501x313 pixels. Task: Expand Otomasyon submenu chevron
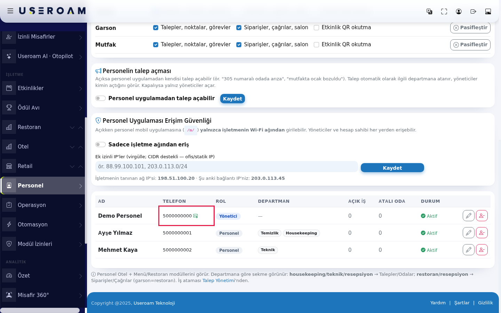tap(81, 225)
